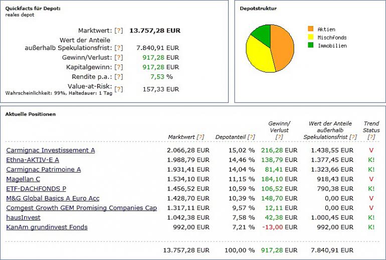This screenshot has width=386, height=260.
Task: Click the hausInvest fund link
Action: click(24, 217)
